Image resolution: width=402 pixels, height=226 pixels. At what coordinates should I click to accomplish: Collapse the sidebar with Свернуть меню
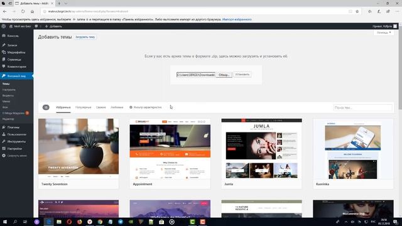(14, 156)
